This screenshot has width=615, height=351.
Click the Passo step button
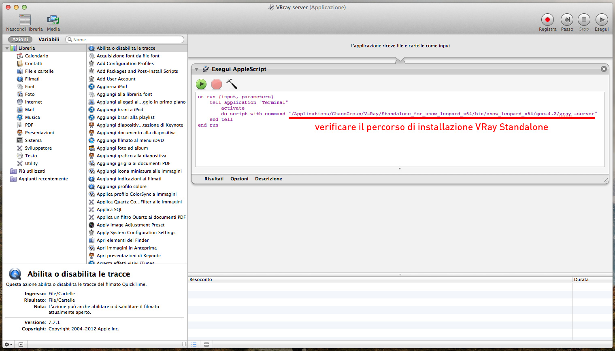pos(567,23)
